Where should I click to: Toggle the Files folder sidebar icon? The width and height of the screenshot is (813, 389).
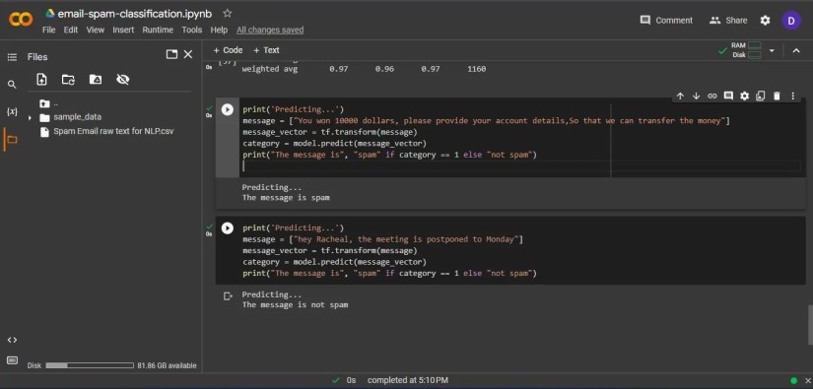pos(12,139)
